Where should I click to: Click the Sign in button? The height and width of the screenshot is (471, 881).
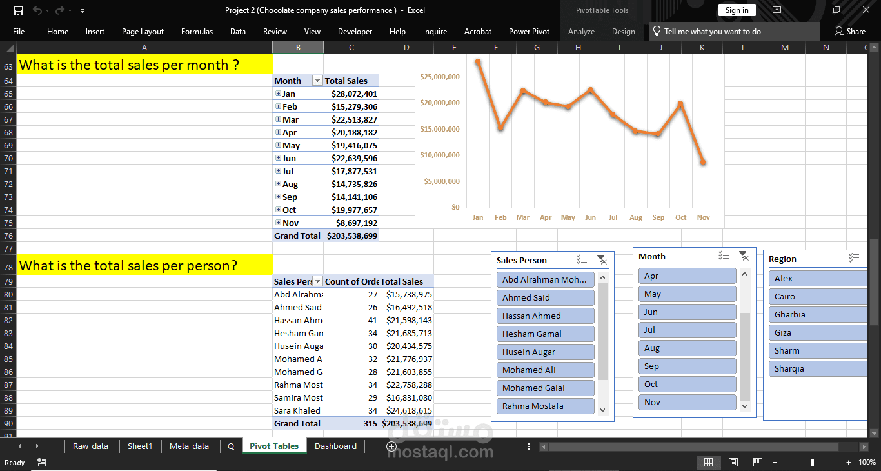(737, 10)
